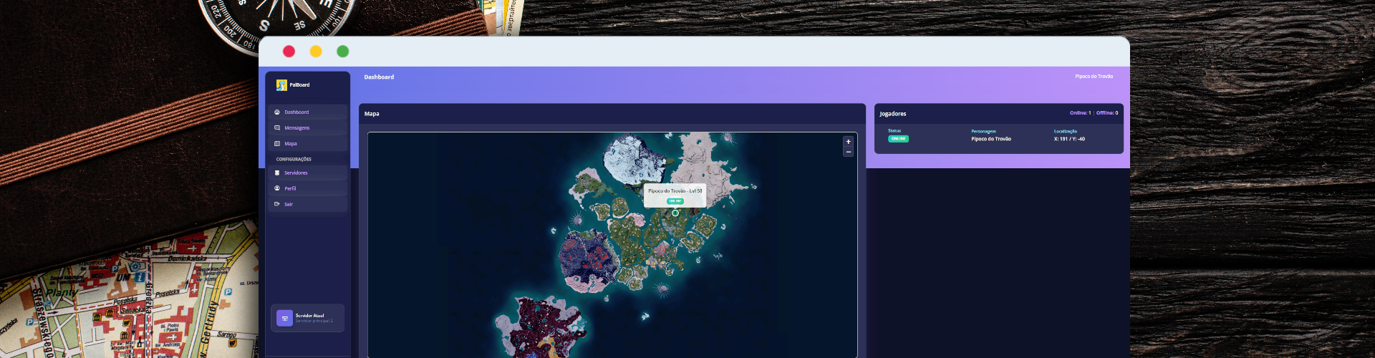
Task: Select the character name Pipoco do Trovão in Jogadores
Action: coord(991,139)
